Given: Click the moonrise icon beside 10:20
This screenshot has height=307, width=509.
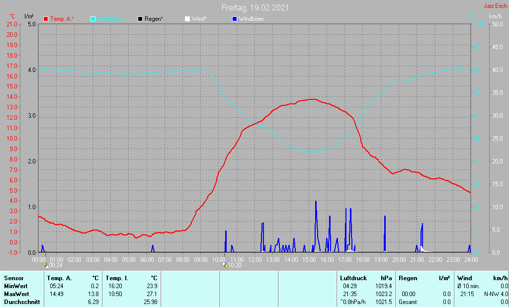Looking at the screenshot, I should tap(225, 265).
